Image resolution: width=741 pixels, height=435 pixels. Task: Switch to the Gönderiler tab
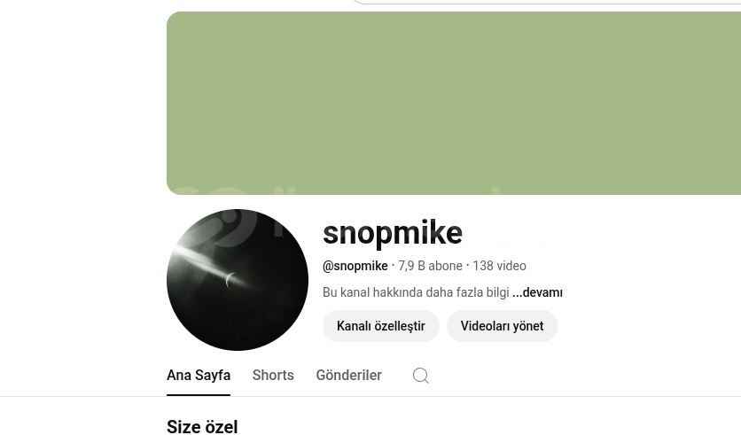pyautogui.click(x=348, y=375)
